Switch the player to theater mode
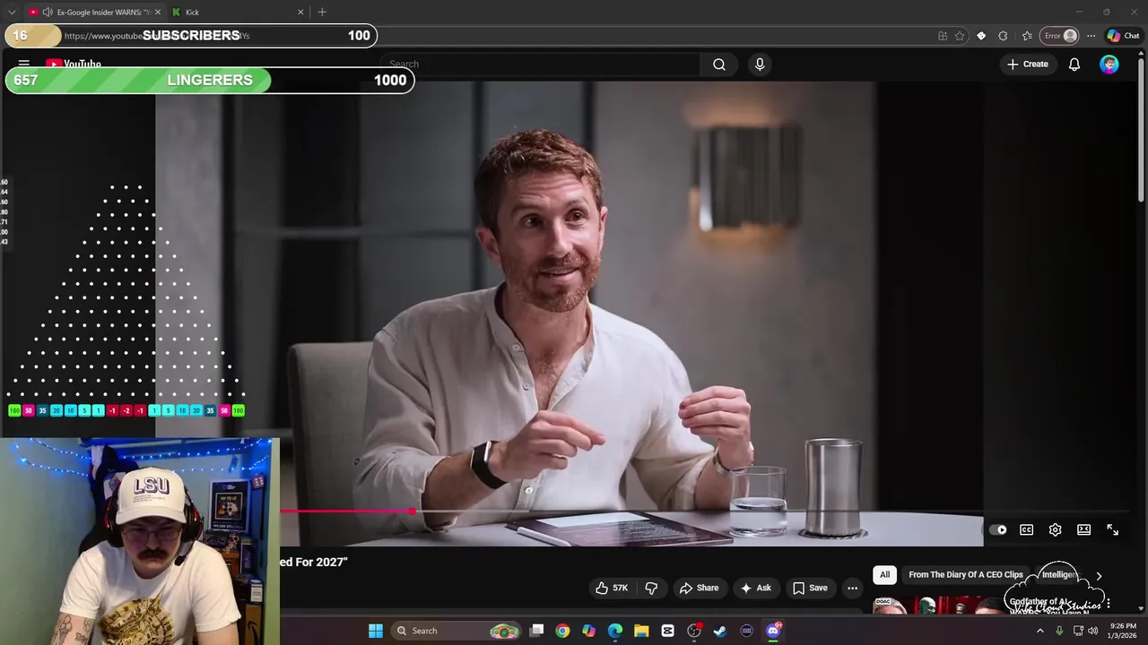The height and width of the screenshot is (645, 1148). pos(1083,529)
